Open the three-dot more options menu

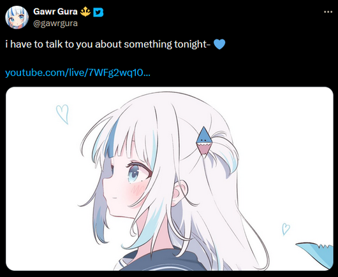point(328,12)
